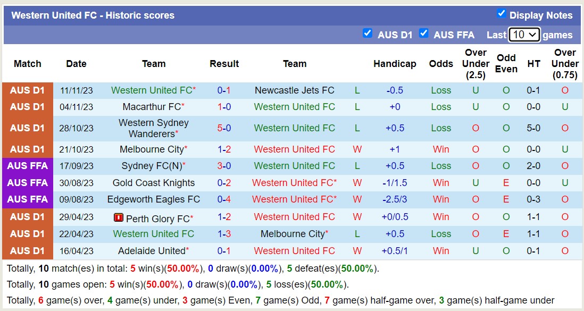The height and width of the screenshot is (311, 584).
Task: Open Newcastle Jets FC team page
Action: (295, 90)
